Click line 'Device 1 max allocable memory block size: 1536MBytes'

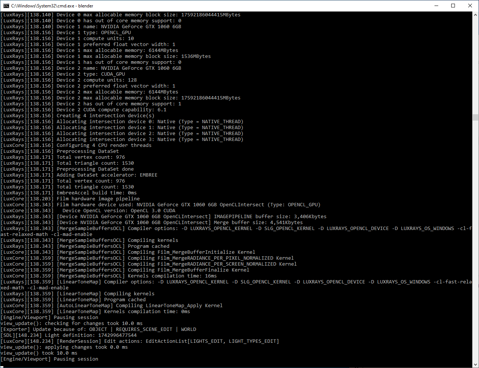[106, 56]
